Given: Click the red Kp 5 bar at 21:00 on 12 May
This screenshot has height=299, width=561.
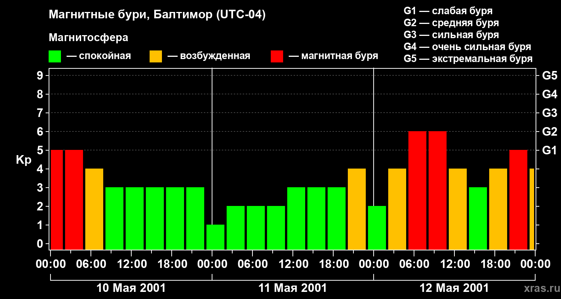Looking at the screenshot, I should [x=518, y=200].
